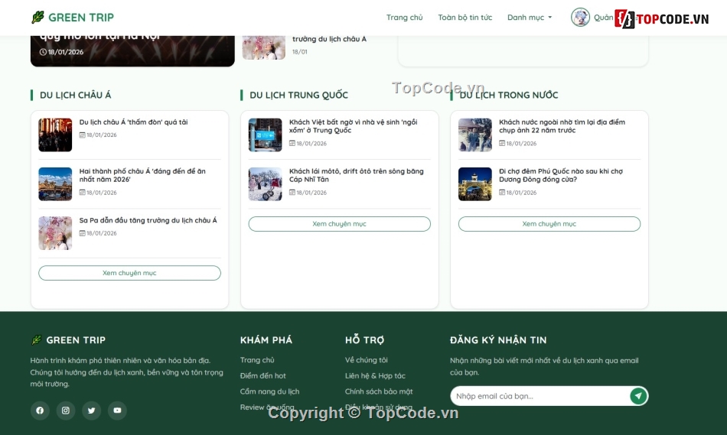Open the Facebook icon in footer
This screenshot has width=727, height=435.
[x=40, y=411]
